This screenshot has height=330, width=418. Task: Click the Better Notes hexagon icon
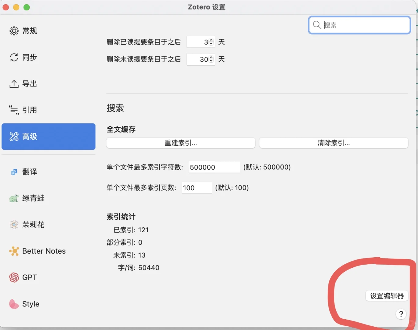point(14,251)
